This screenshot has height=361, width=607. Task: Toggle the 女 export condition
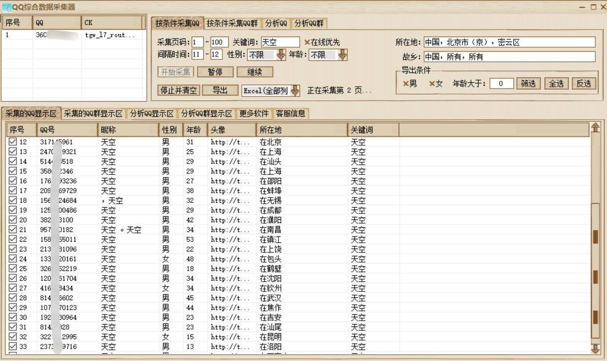tap(431, 84)
